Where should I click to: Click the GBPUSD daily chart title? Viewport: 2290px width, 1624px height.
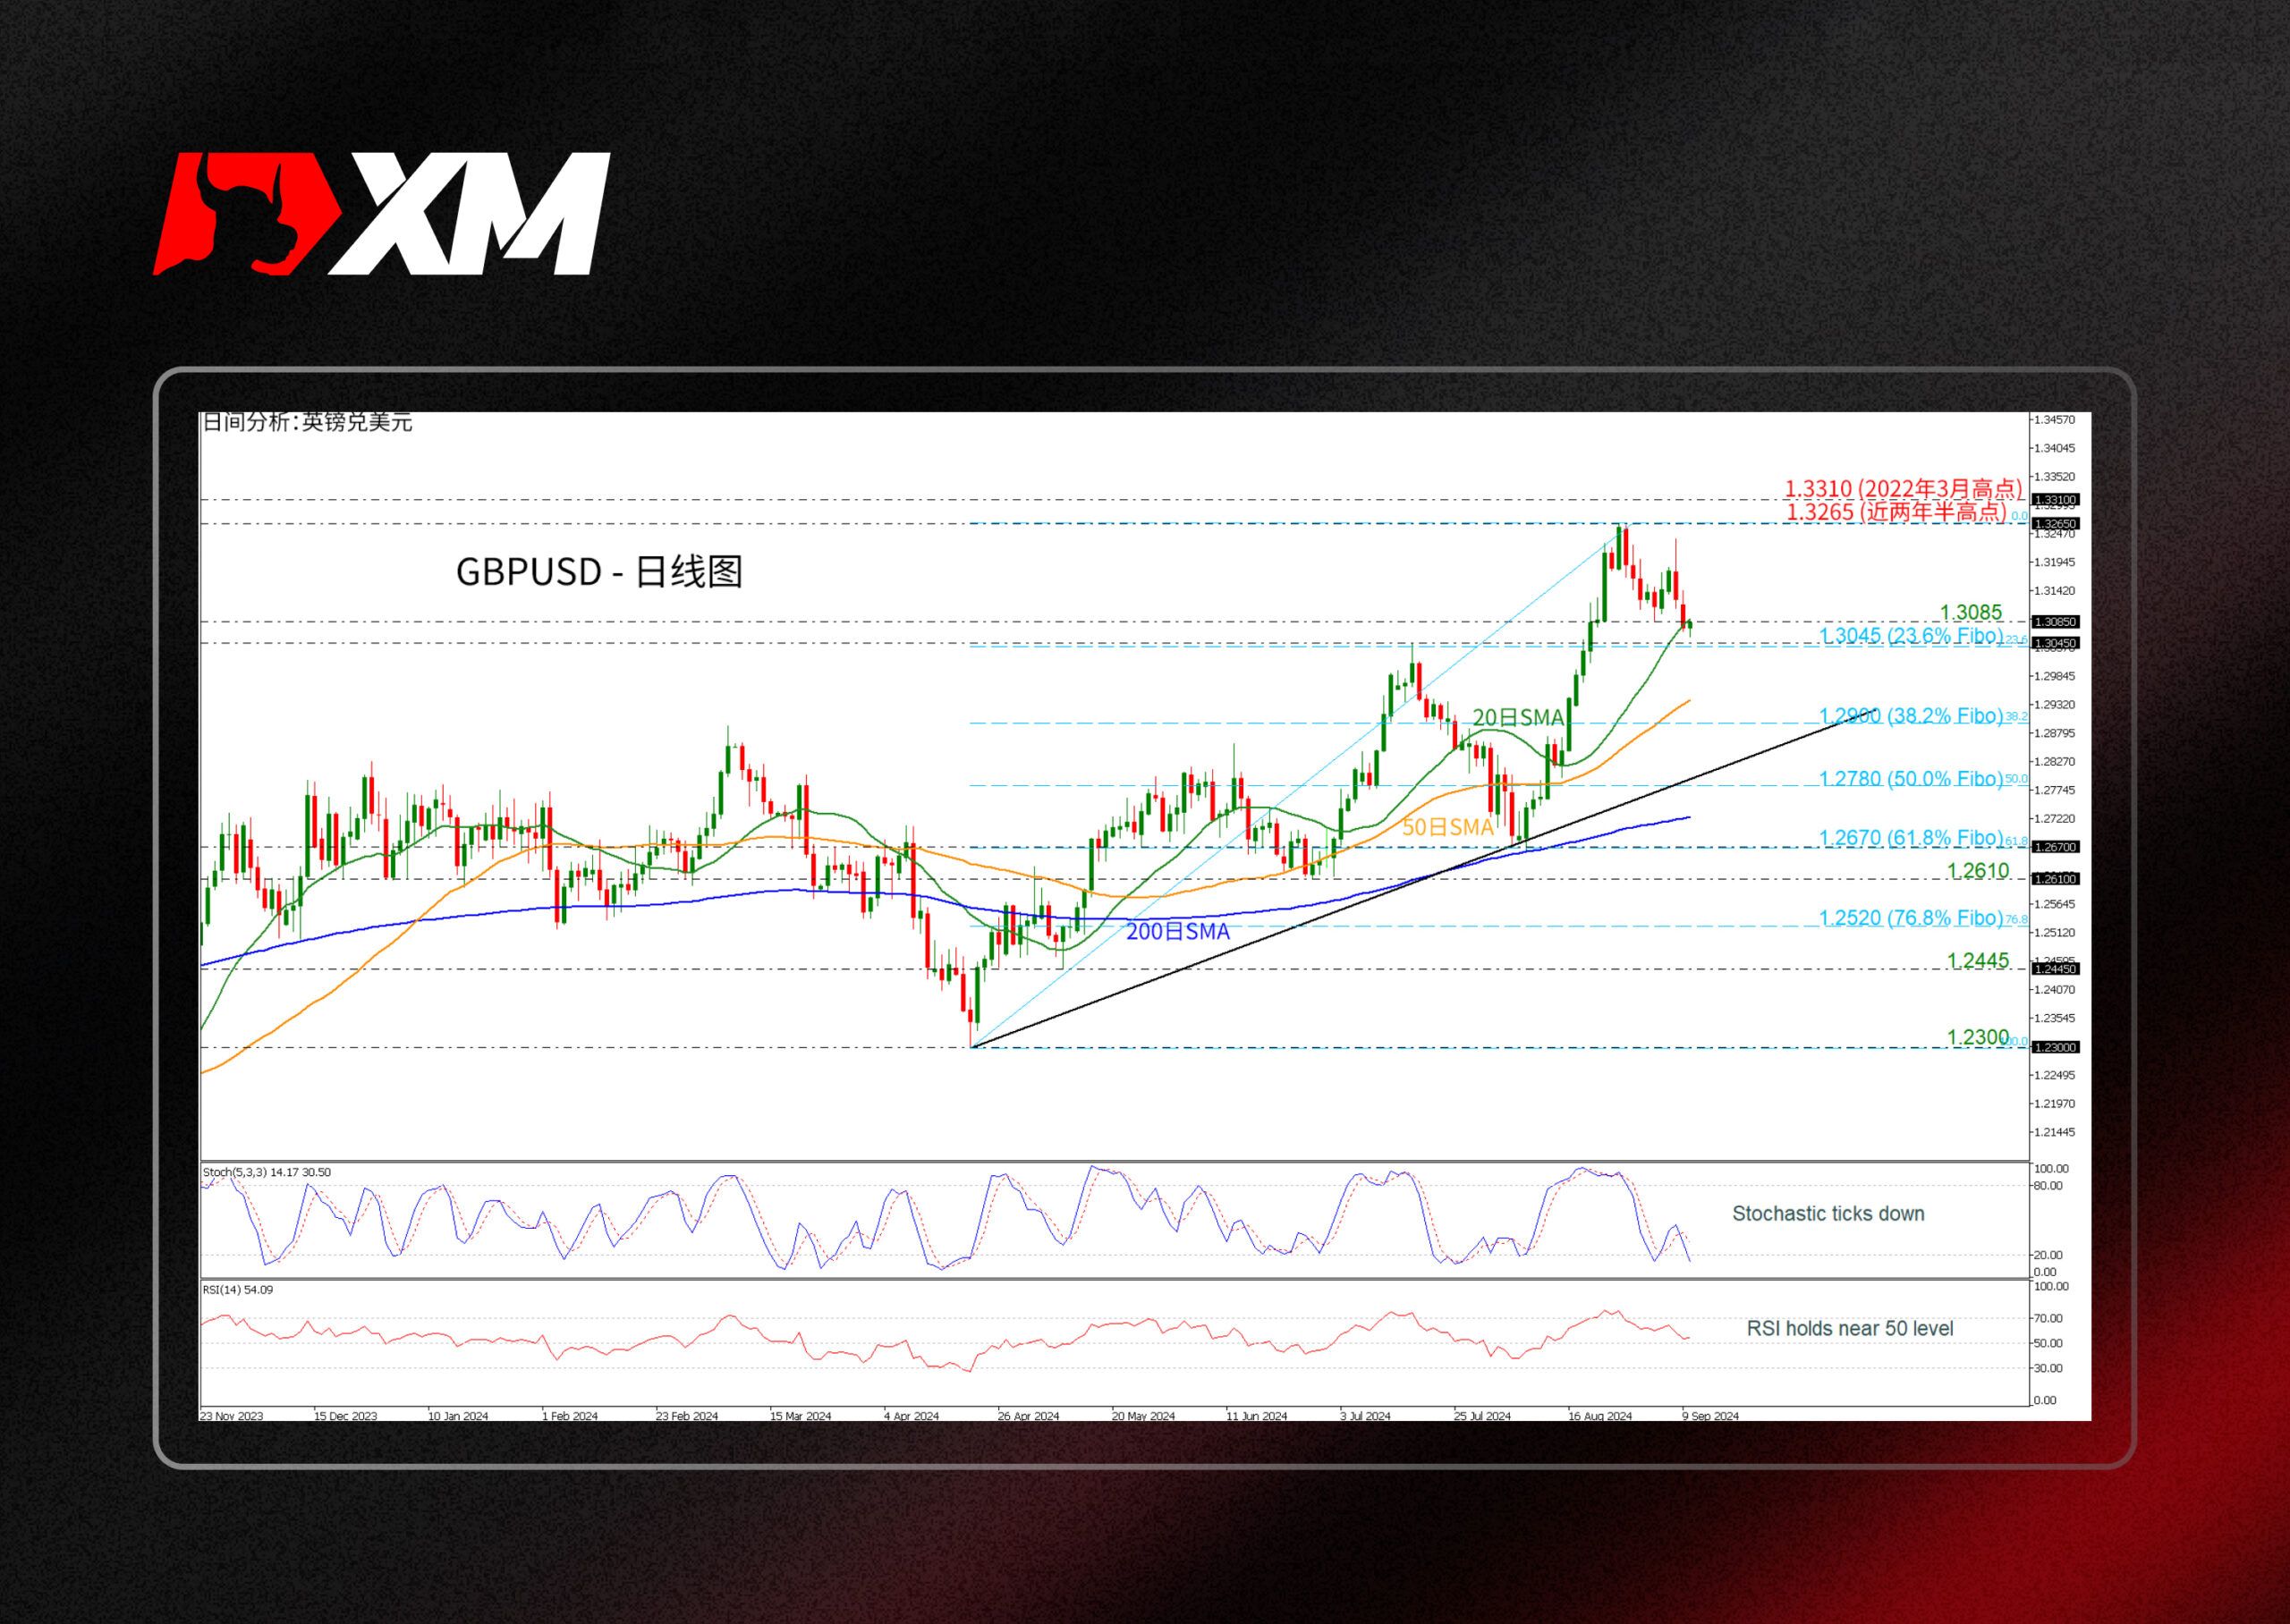(599, 572)
